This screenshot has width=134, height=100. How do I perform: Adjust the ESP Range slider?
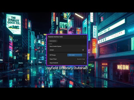click(76, 55)
